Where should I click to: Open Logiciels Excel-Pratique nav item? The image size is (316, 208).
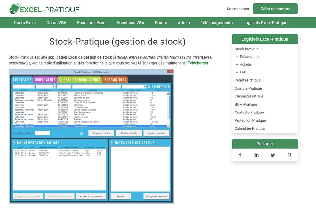tap(265, 23)
